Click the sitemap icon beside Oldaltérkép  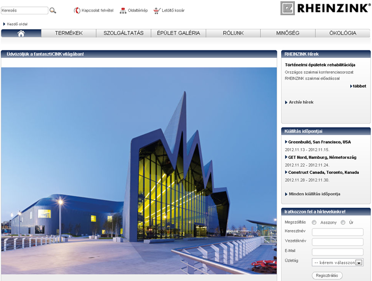pos(123,11)
